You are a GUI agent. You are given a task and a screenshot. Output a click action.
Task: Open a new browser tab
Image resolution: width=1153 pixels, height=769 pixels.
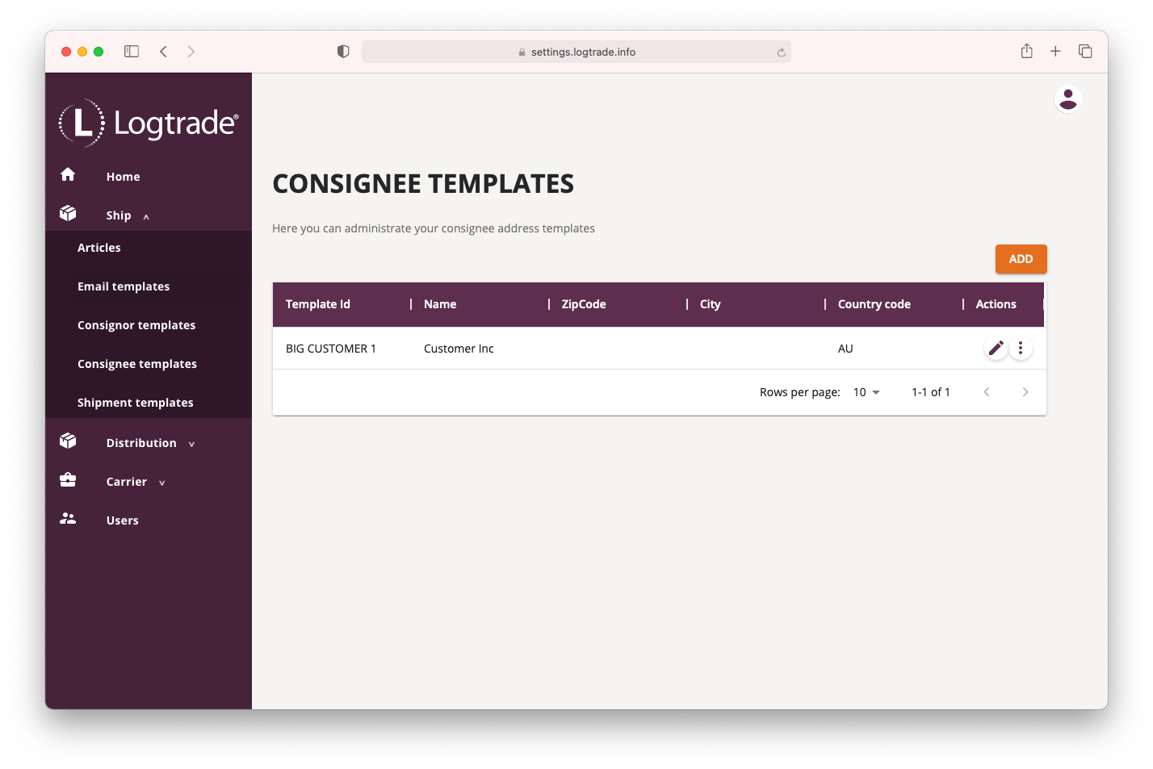1055,52
